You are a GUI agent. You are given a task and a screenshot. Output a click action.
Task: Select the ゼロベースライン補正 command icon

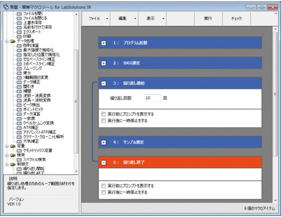(19, 59)
